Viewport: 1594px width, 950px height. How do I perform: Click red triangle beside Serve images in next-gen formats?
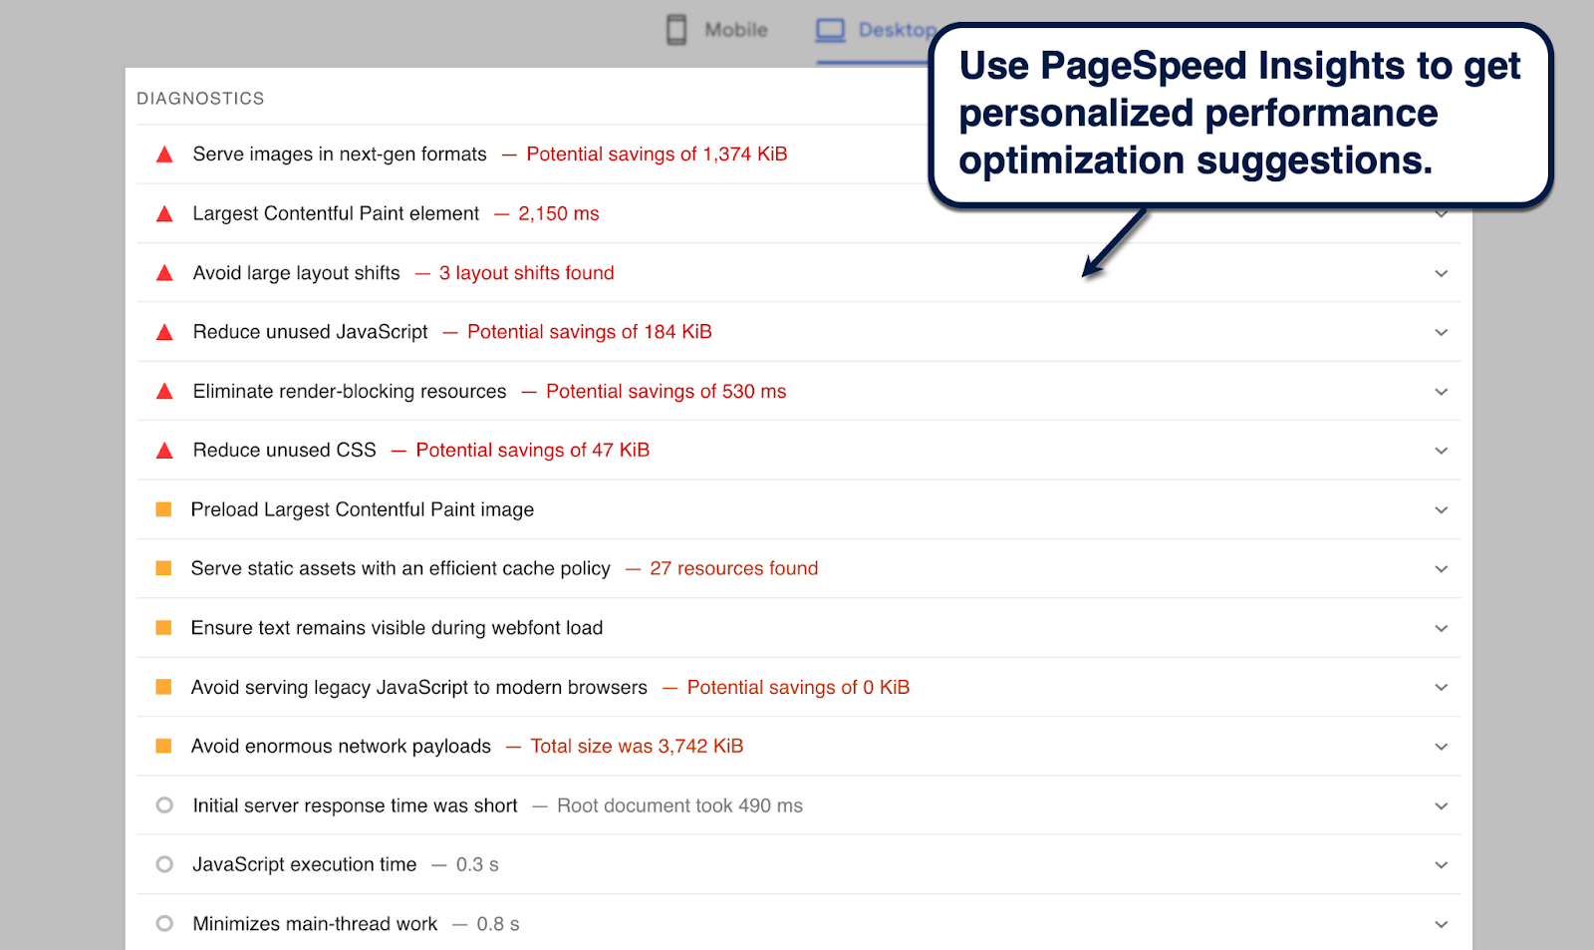pyautogui.click(x=165, y=155)
